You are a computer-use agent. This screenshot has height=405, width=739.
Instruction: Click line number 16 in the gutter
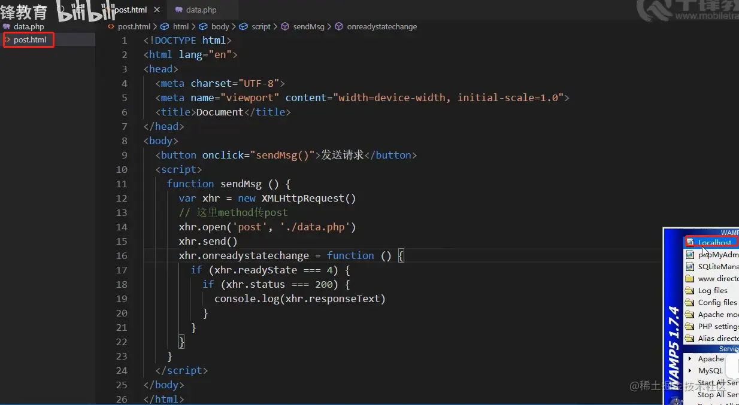[x=122, y=255]
